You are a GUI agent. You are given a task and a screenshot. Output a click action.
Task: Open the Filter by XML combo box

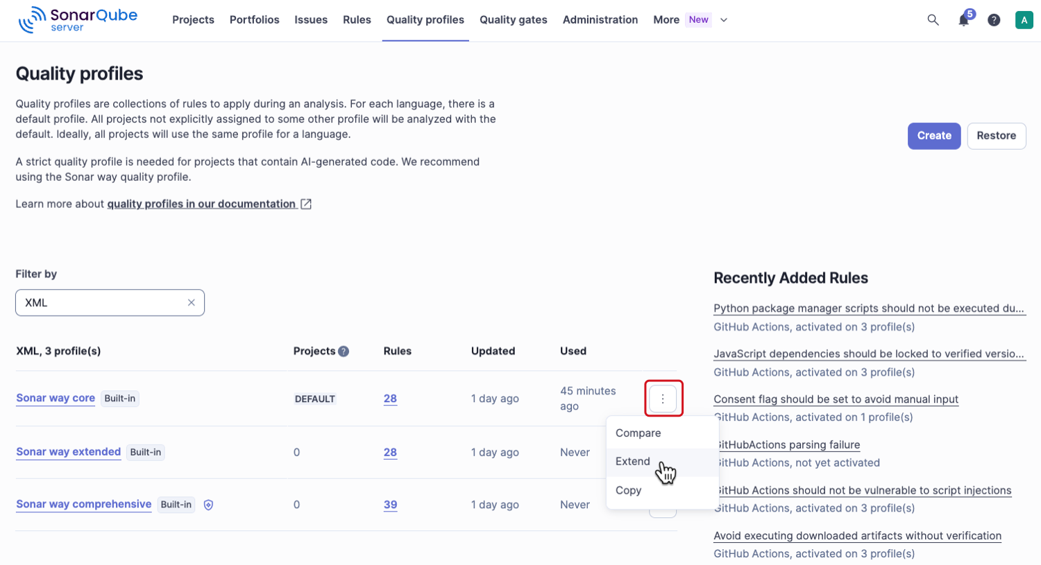pyautogui.click(x=110, y=303)
